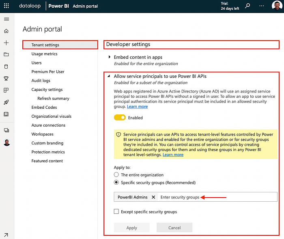Viewport: 284px width, 239px height.
Task: Click the 'Apply to:' label
Action: [122, 168]
